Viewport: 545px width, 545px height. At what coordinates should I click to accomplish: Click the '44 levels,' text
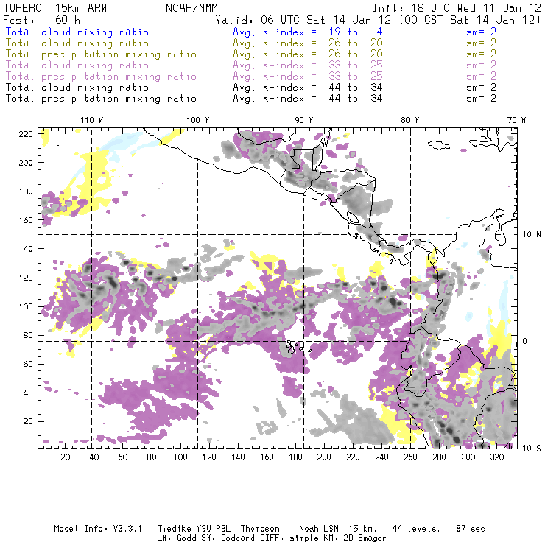[x=416, y=529]
